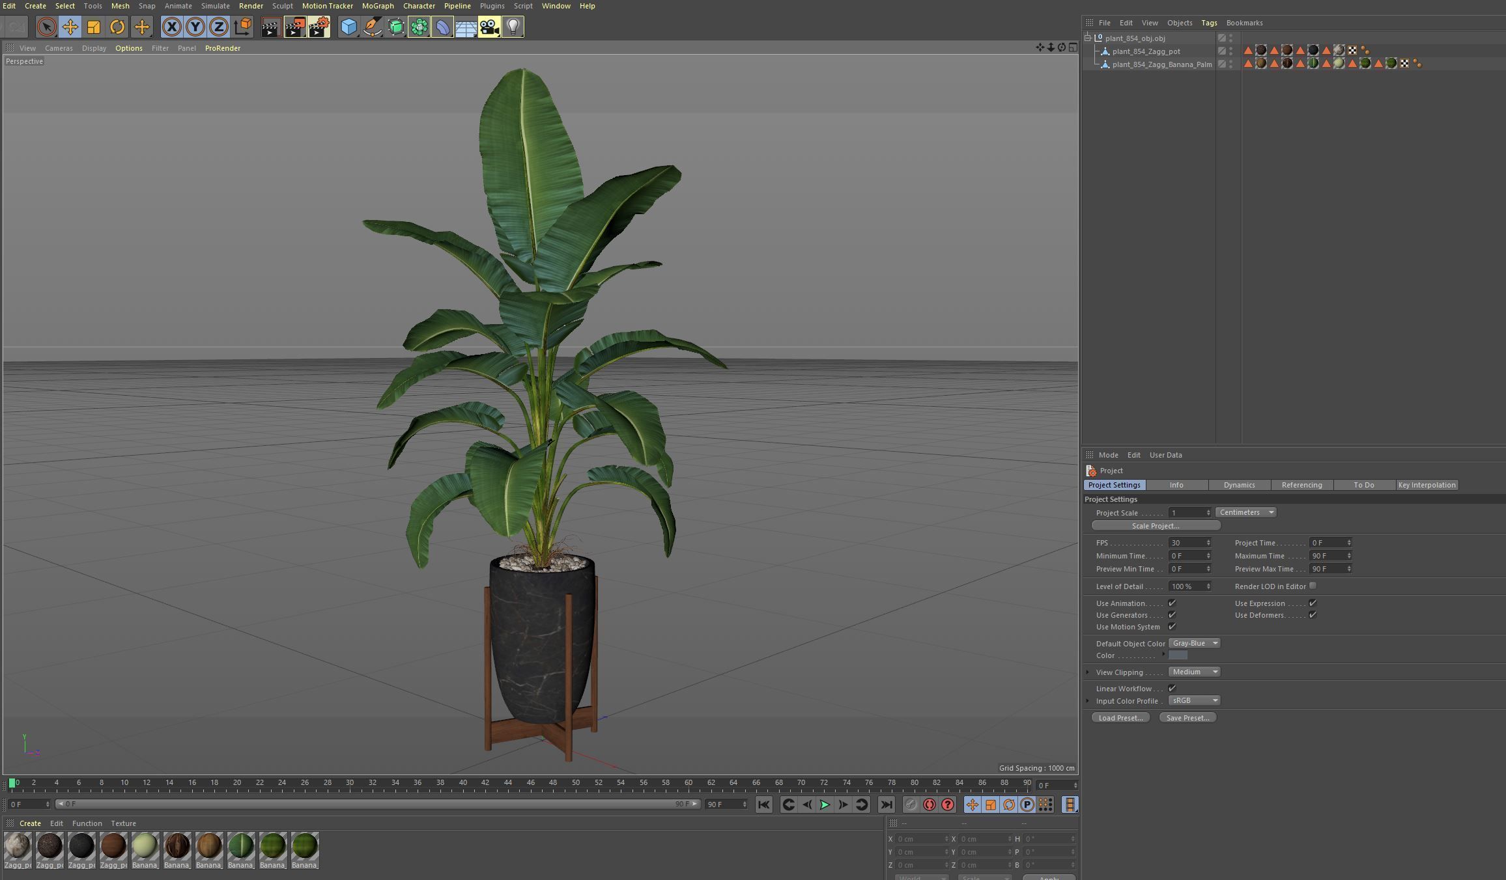This screenshot has height=880, width=1506.
Task: Open the Bend deformer icon
Action: [x=442, y=27]
